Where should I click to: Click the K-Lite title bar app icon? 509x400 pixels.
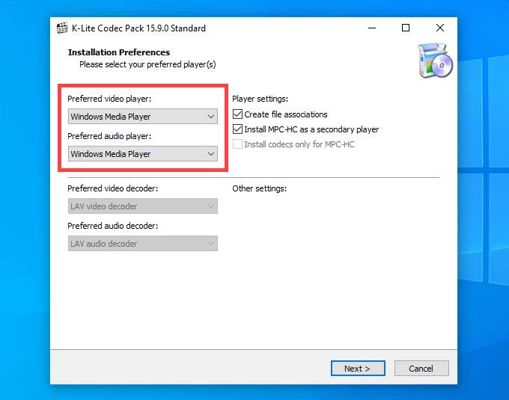point(63,28)
